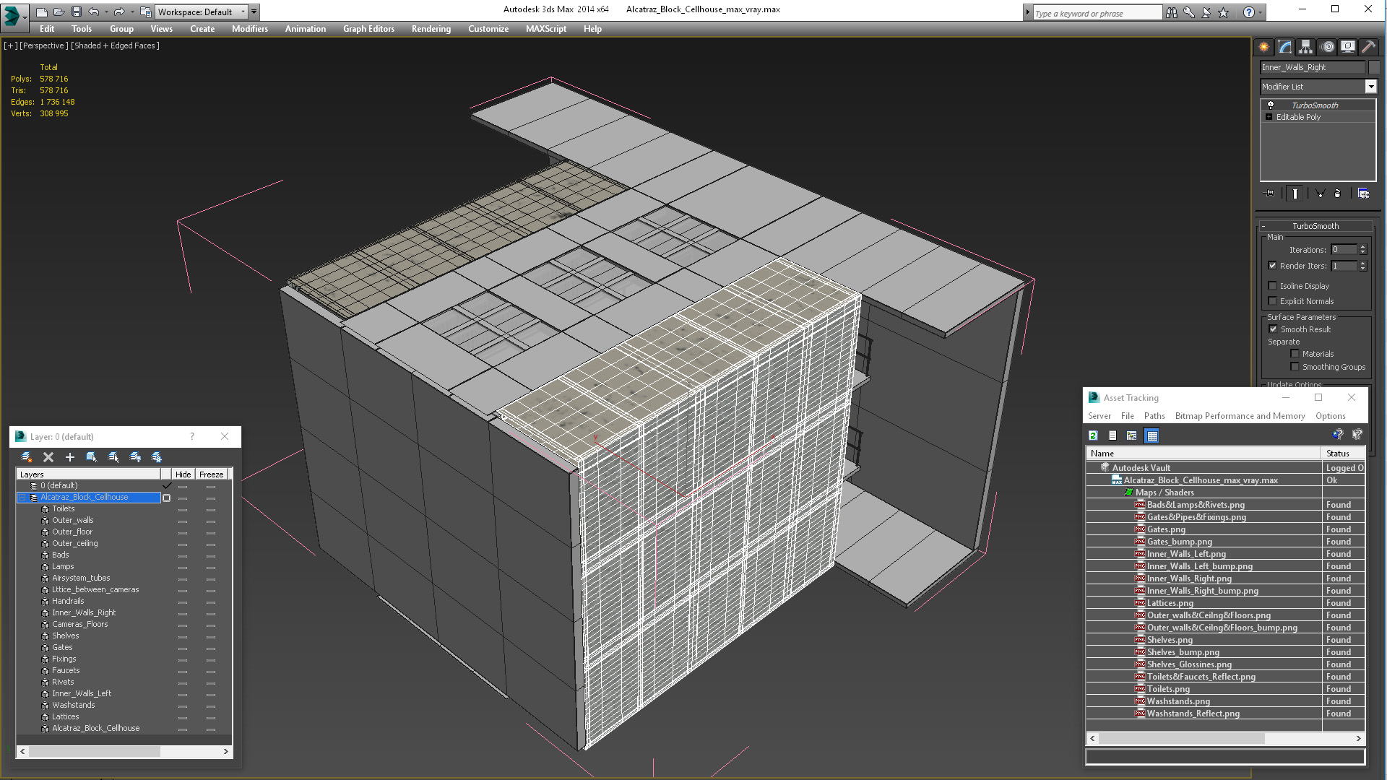Screen dimensions: 1387x780
Task: Select Inner_Walls_Right.png asset row
Action: tap(1225, 578)
